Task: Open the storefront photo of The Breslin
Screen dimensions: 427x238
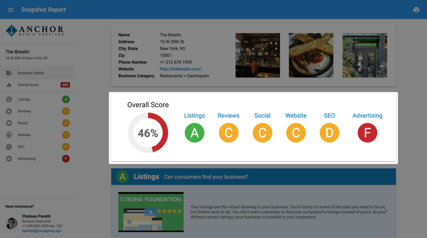Action: pyautogui.click(x=365, y=55)
